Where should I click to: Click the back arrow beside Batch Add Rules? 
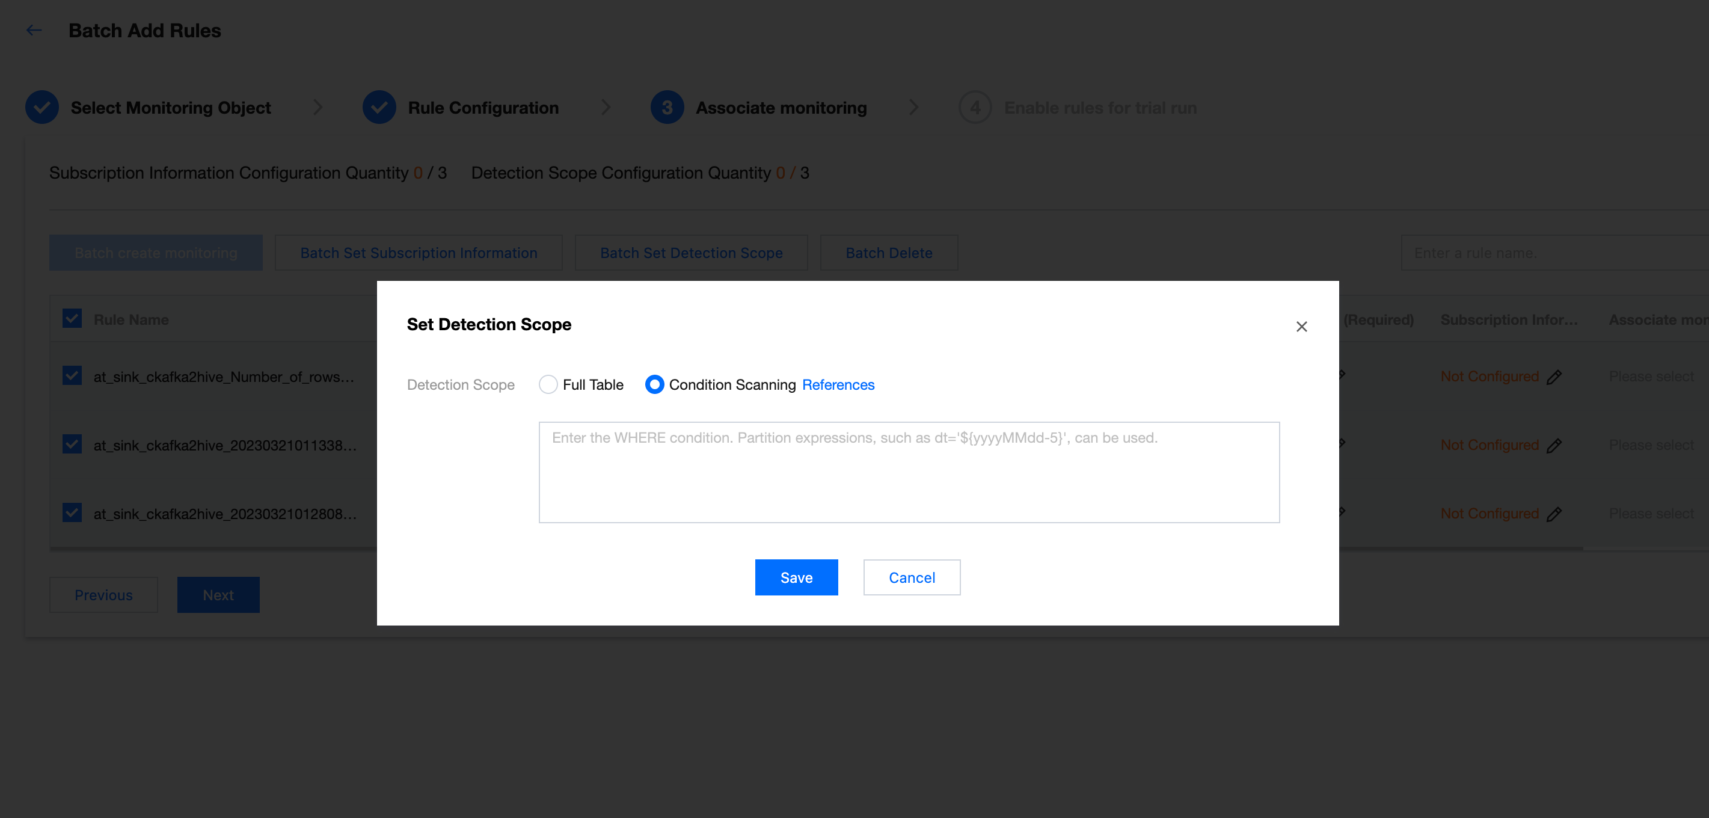34,31
